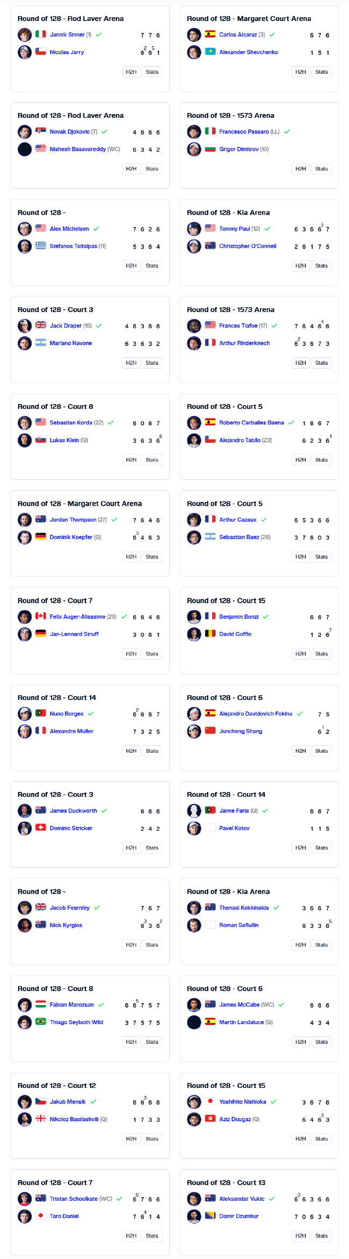Image resolution: width=349 pixels, height=1259 pixels.
Task: Open the Carlos Alcaraz player link
Action: (238, 34)
